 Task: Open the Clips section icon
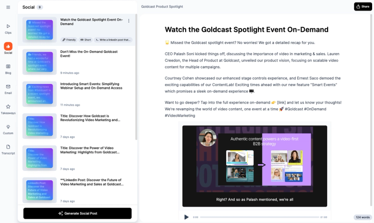pos(8,26)
